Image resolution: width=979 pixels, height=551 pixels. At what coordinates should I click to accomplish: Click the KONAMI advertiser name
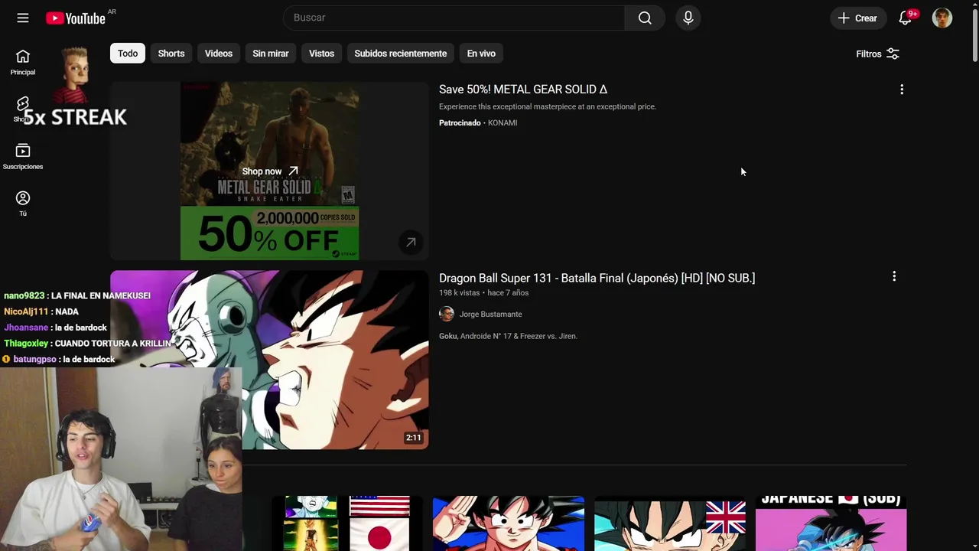click(x=503, y=122)
